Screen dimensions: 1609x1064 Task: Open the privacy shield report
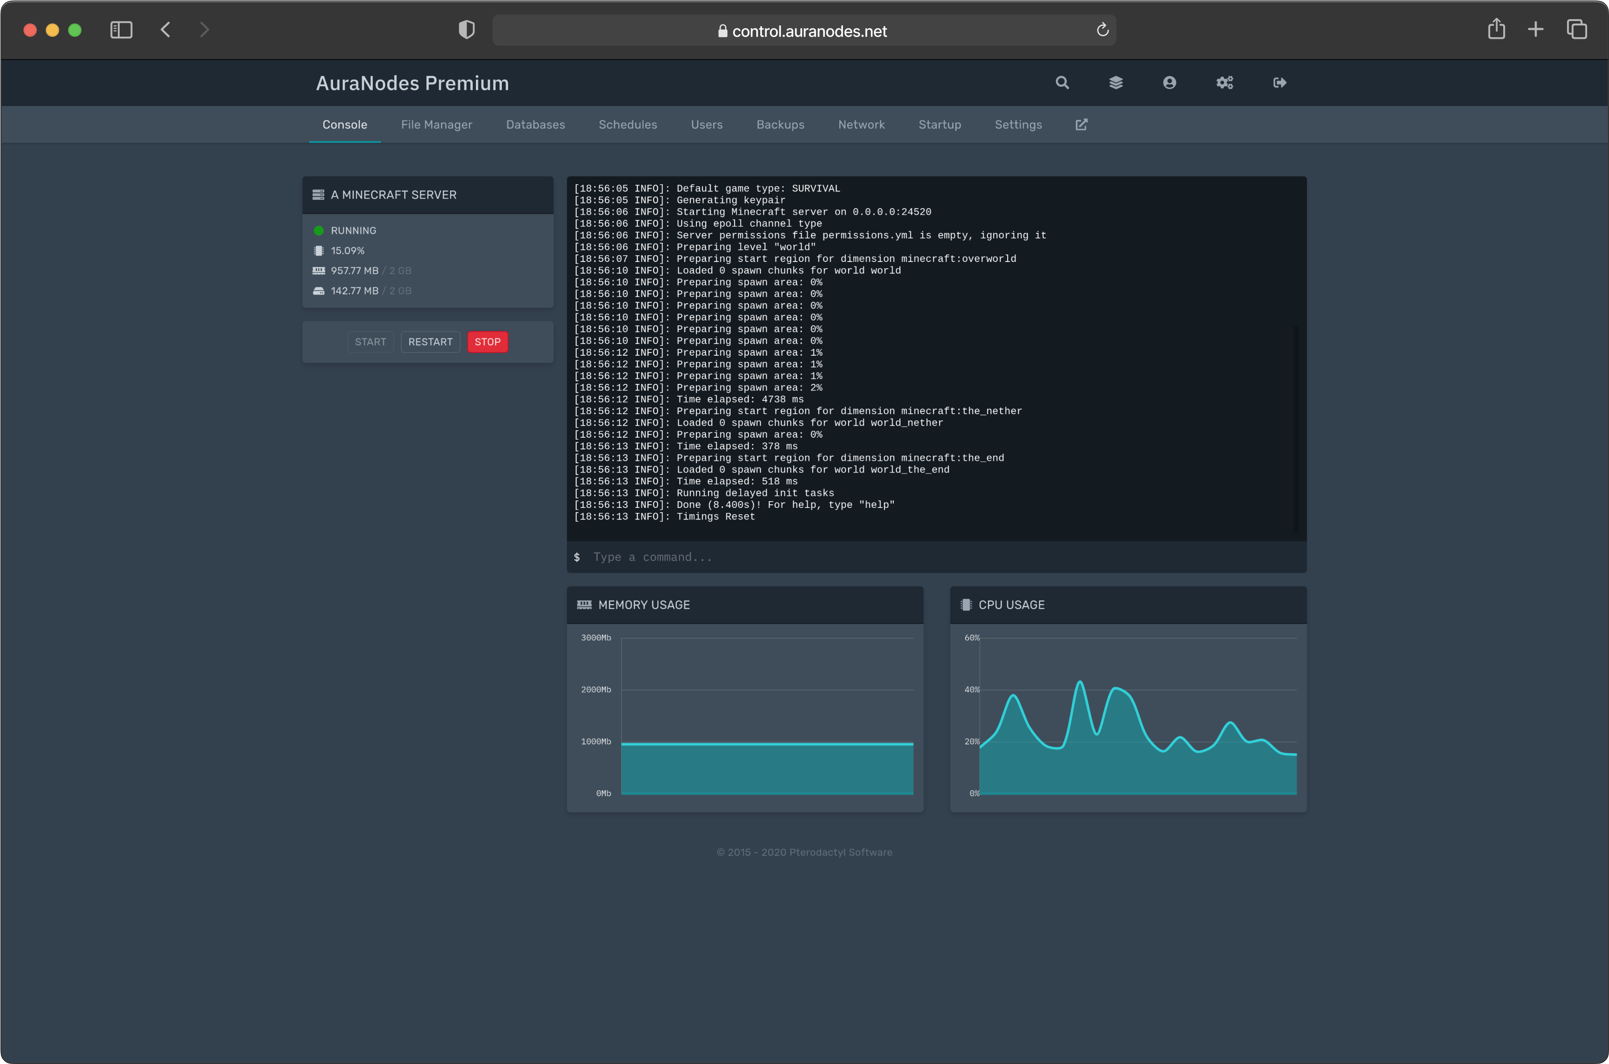[466, 30]
